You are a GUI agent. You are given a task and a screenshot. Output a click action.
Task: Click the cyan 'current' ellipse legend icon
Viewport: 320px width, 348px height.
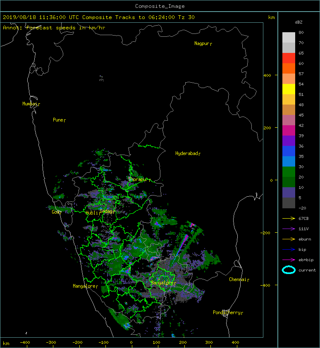coord(289,270)
